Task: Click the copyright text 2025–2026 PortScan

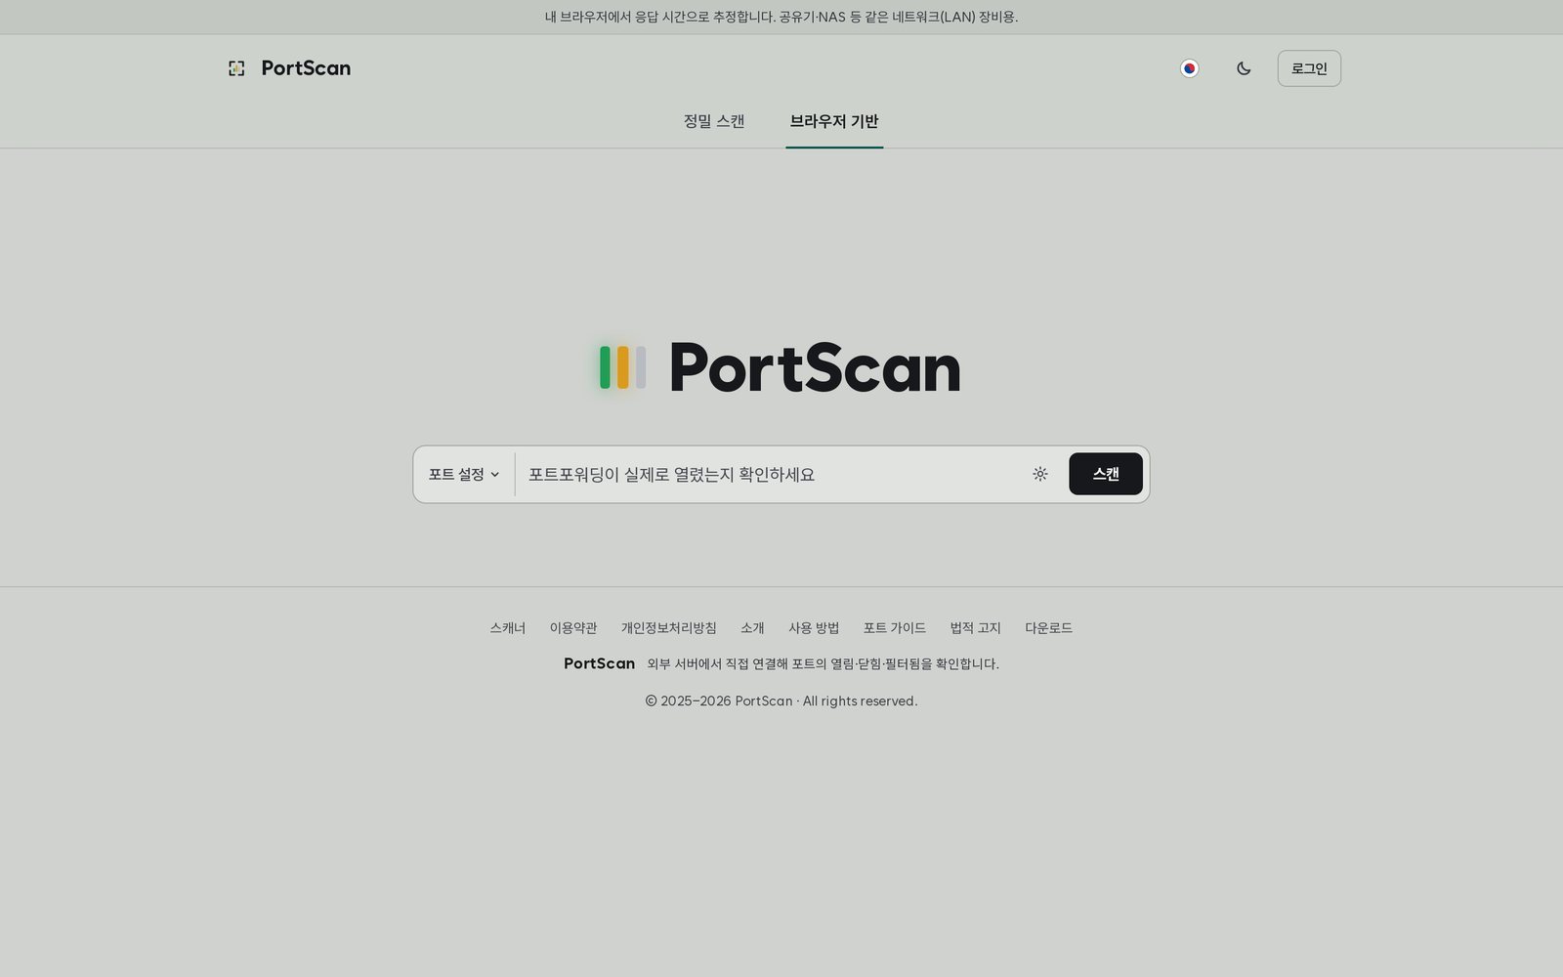Action: 781,701
